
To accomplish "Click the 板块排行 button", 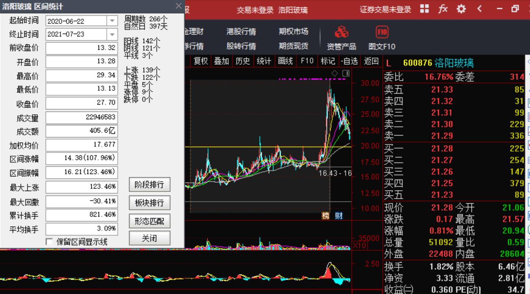I will coord(149,203).
